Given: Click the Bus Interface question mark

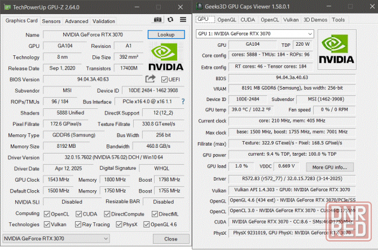Looking at the screenshot, I should click(x=183, y=102).
